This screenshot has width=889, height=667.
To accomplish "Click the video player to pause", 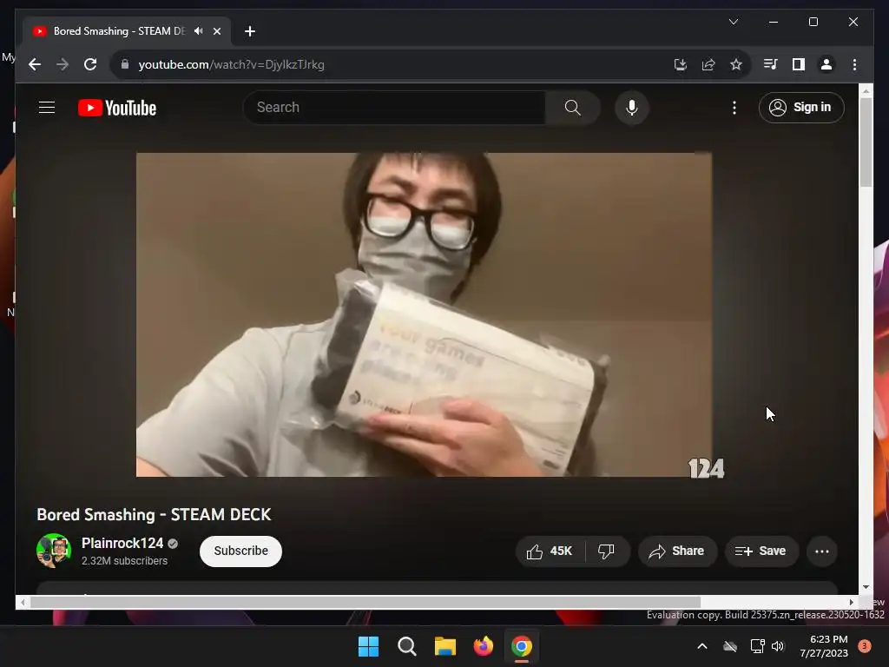I will coord(424,314).
